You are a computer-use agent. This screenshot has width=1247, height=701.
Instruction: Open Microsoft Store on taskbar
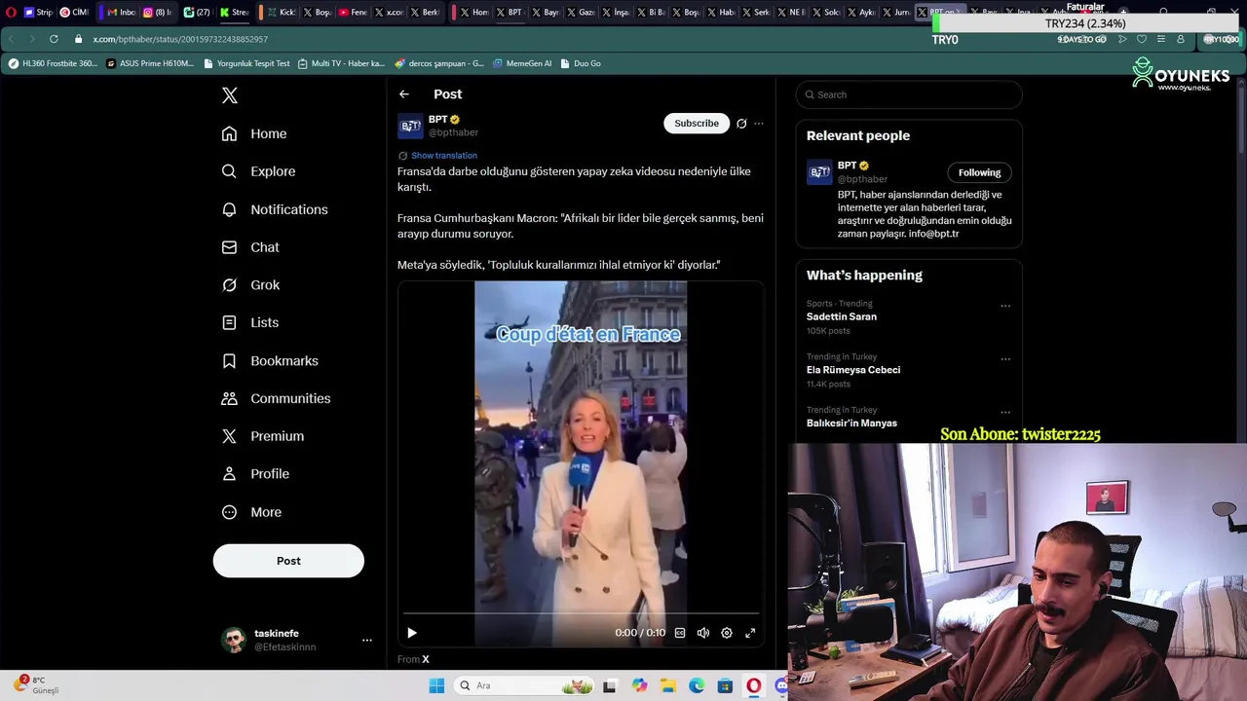click(725, 685)
